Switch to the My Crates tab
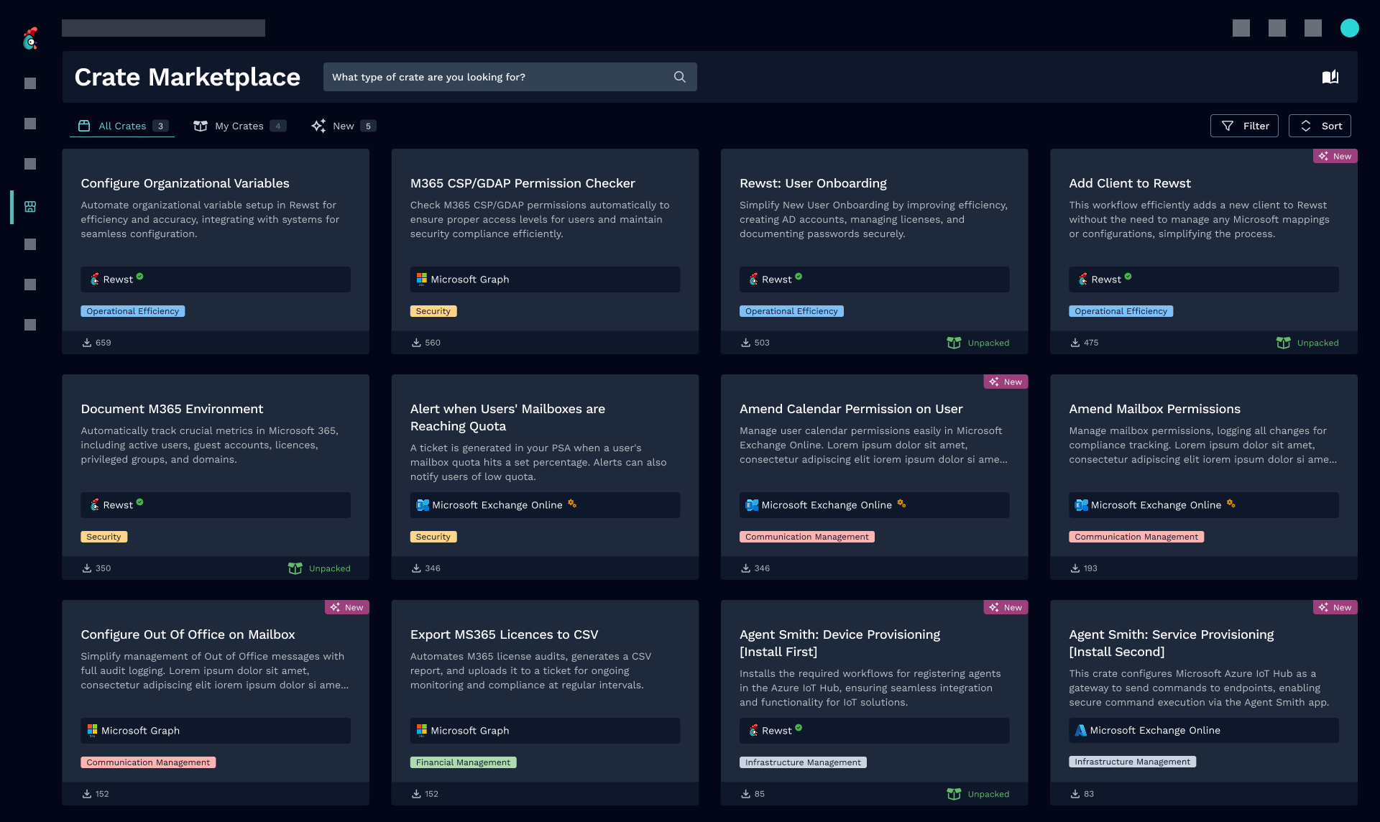Image resolution: width=1380 pixels, height=822 pixels. pyautogui.click(x=239, y=126)
